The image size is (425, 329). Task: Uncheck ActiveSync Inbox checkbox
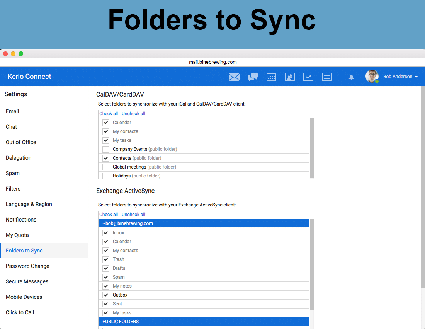point(106,233)
